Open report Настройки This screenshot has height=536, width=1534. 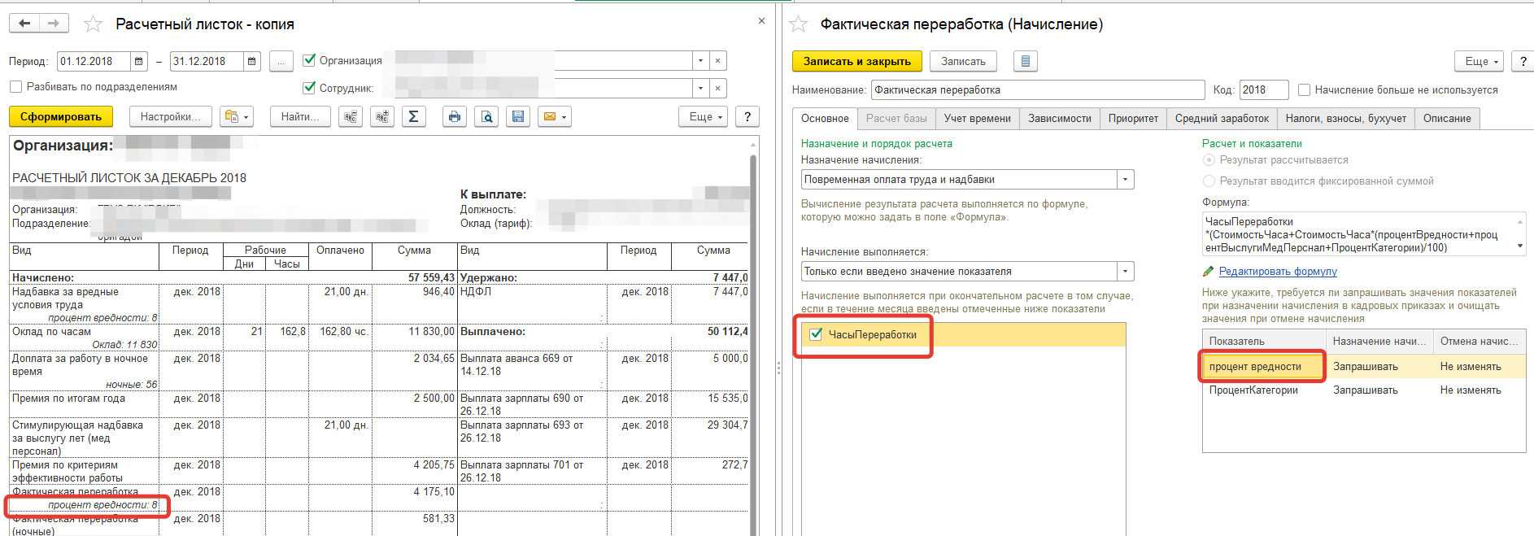click(171, 117)
